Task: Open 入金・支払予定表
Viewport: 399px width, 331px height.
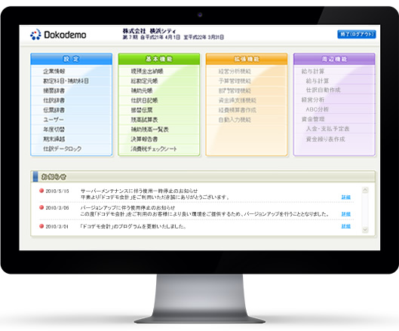Action: click(x=328, y=129)
